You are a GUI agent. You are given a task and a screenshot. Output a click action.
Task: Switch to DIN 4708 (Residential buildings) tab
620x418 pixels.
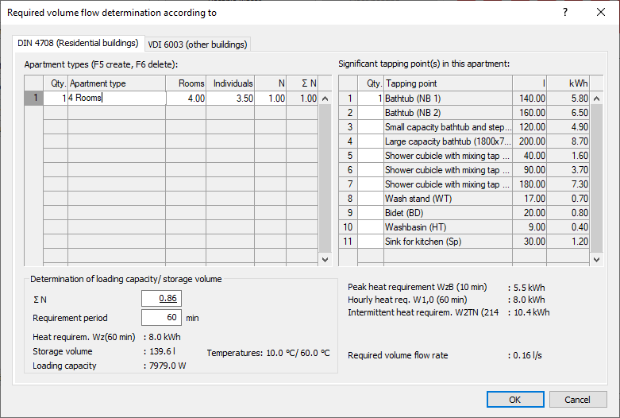point(78,43)
